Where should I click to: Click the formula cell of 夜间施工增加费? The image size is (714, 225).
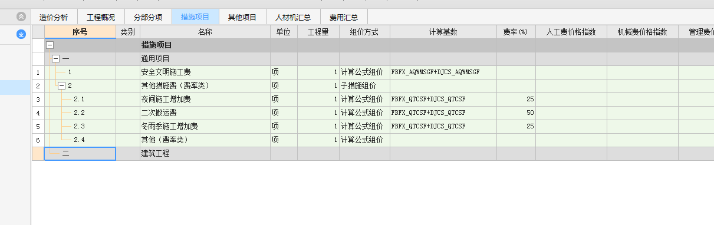point(443,99)
